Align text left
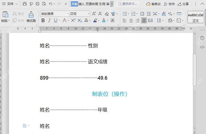 coord(124,20)
